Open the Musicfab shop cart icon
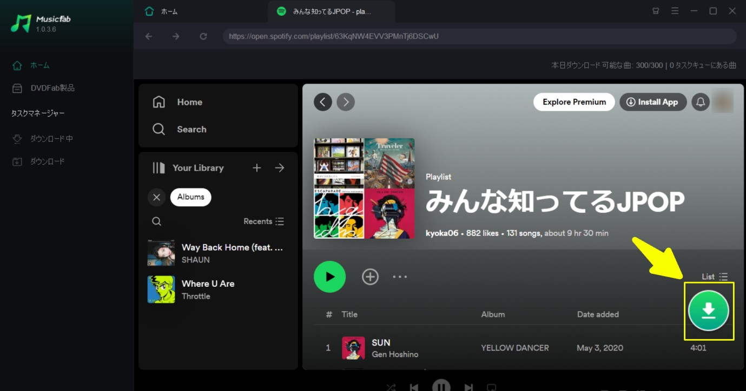 point(656,11)
